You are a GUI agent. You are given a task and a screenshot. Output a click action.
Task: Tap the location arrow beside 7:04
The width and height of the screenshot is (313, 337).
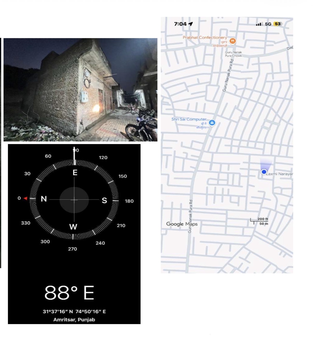tap(191, 24)
